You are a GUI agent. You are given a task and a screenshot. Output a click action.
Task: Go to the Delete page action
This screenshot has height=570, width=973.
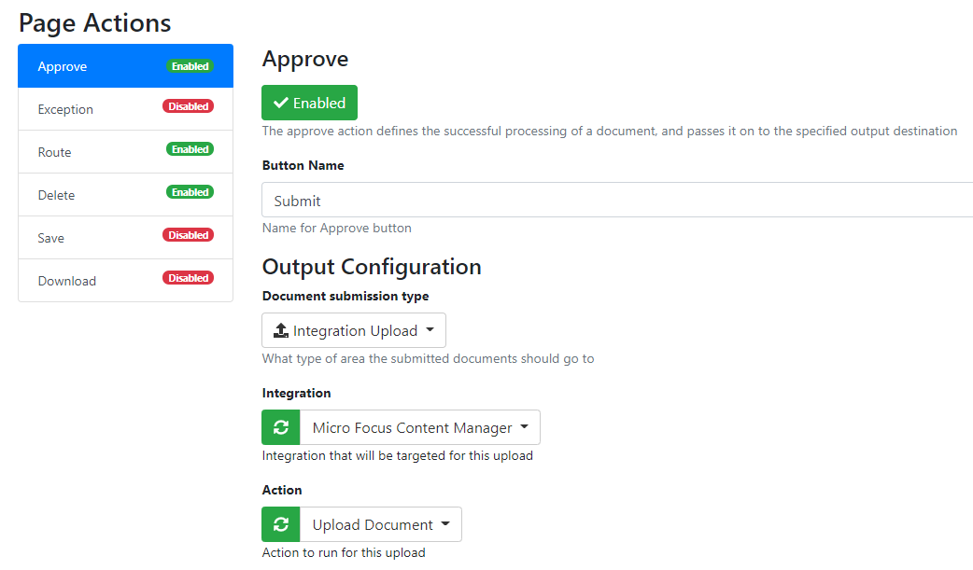click(x=56, y=195)
